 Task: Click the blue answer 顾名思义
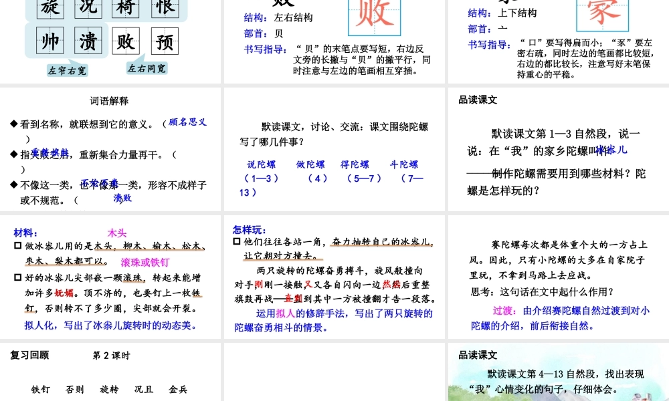188,122
